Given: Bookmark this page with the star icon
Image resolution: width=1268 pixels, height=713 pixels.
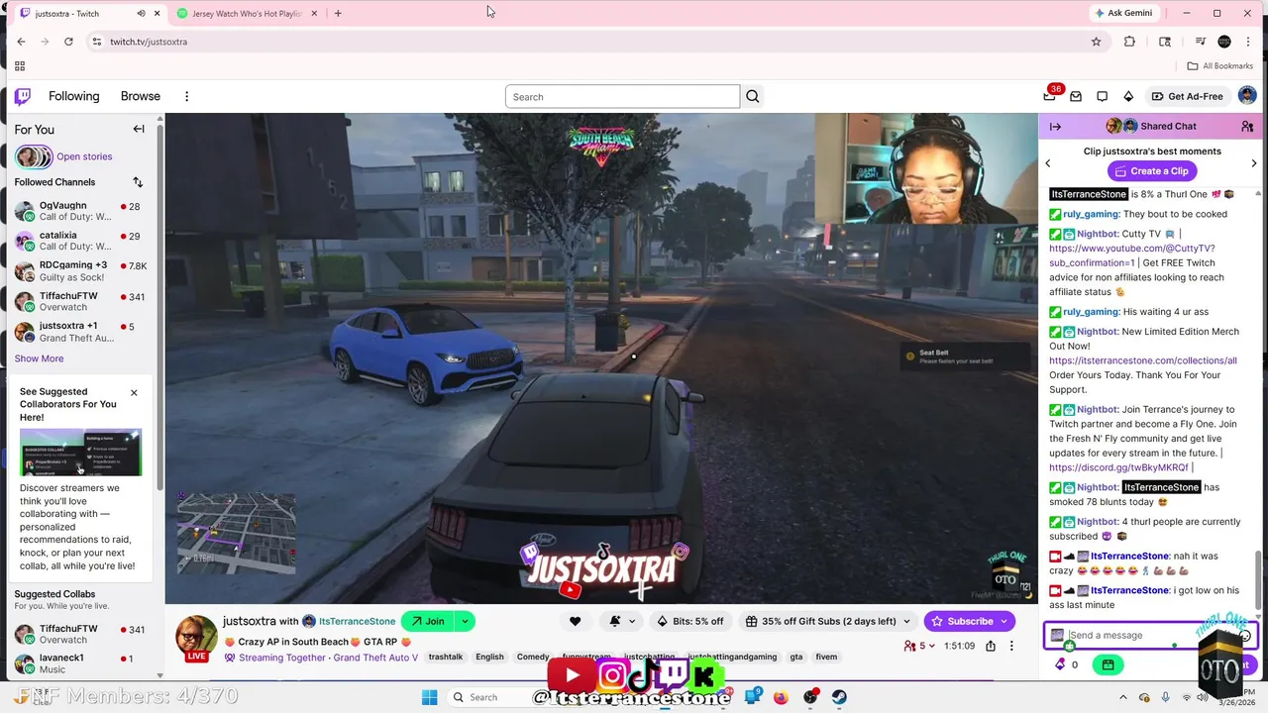Looking at the screenshot, I should 1096,42.
